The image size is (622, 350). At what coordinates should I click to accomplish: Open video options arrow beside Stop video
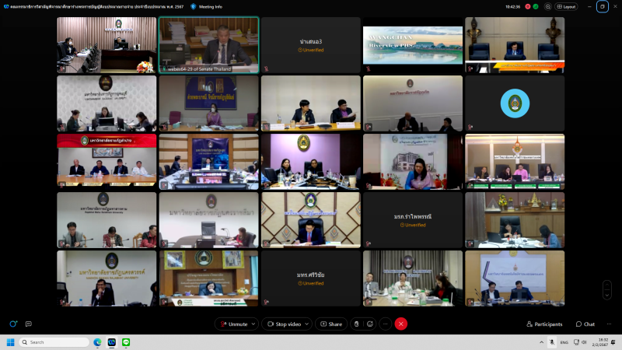(307, 324)
